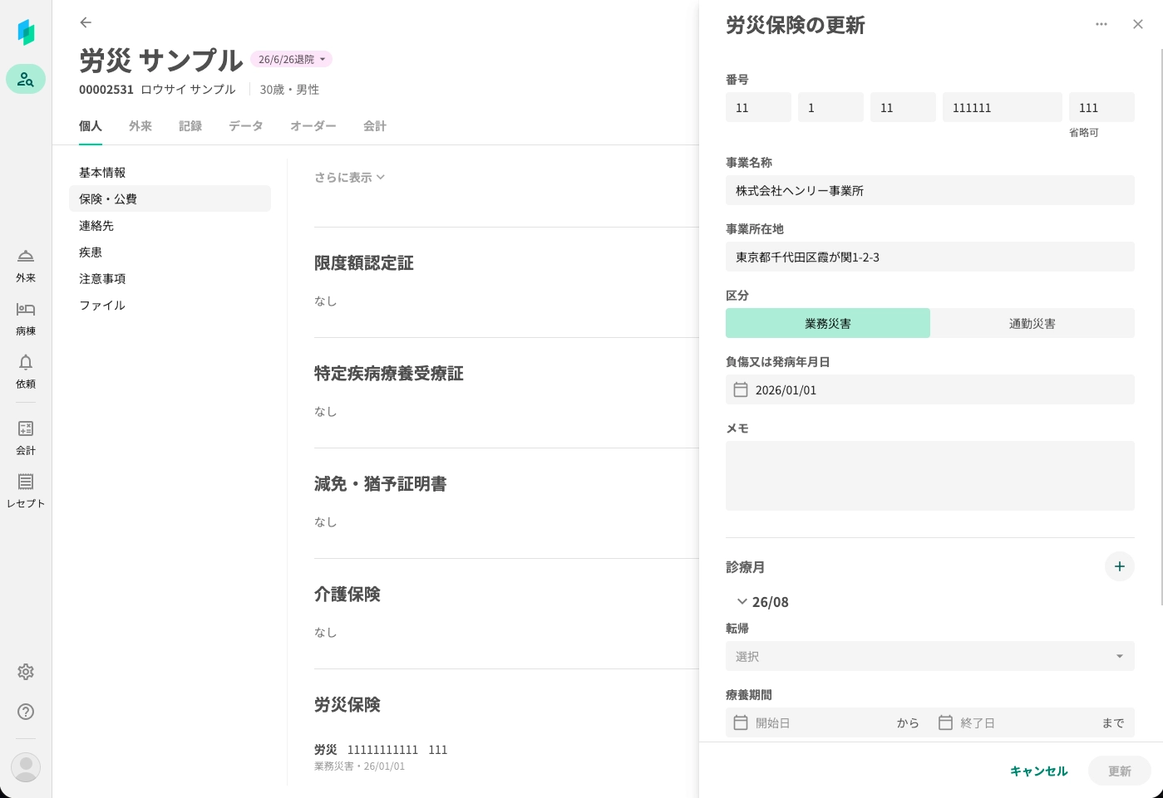Open the 転帰 選択 dropdown
1163x798 pixels.
(x=930, y=656)
